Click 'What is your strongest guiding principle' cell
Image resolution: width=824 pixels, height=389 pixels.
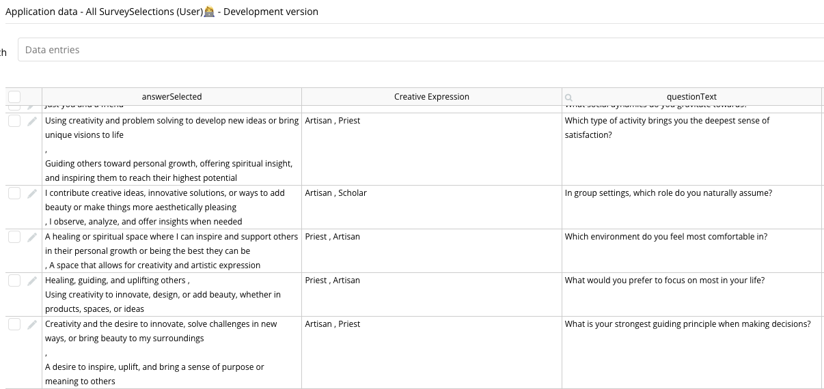click(687, 324)
